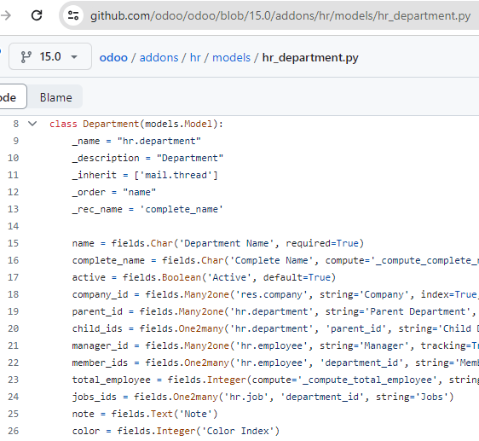The height and width of the screenshot is (441, 479).
Task: Reload the page with the refresh icon
Action: pos(37,15)
